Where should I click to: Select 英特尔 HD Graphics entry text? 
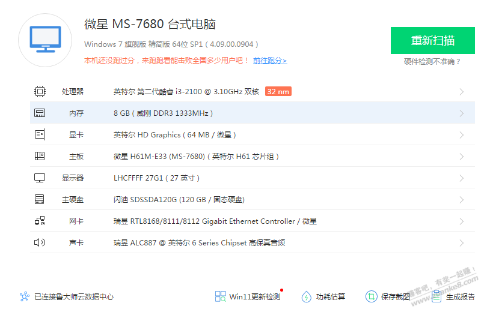(174, 135)
